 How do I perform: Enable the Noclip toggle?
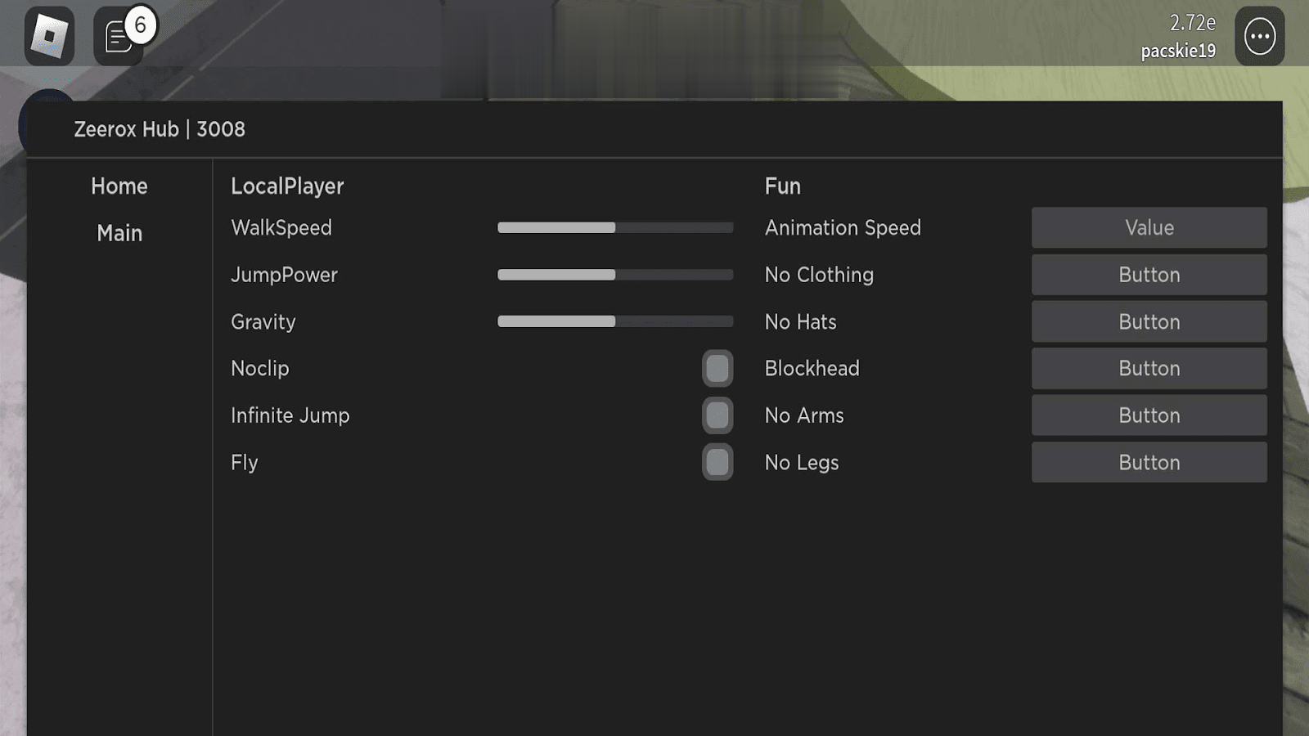tap(717, 369)
